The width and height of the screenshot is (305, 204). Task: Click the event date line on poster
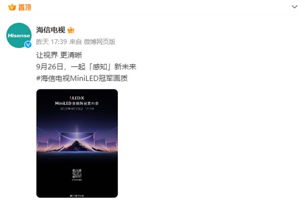tap(77, 109)
